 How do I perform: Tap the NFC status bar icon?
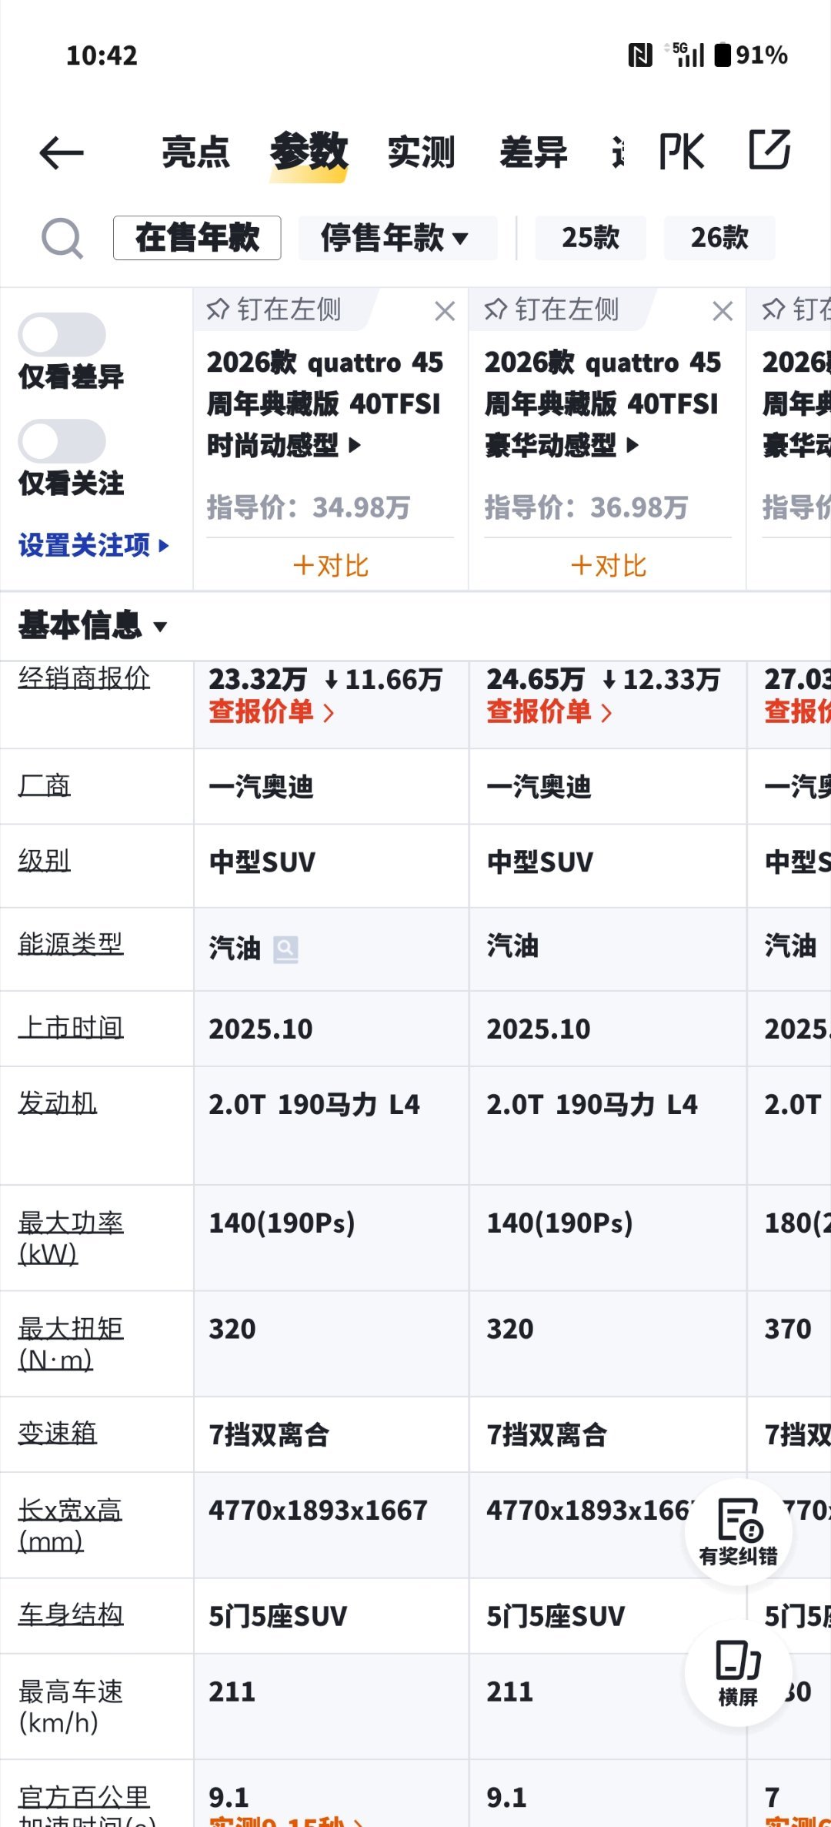pyautogui.click(x=640, y=55)
